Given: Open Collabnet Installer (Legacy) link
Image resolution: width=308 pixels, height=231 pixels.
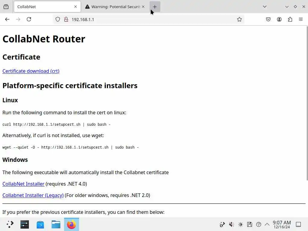Looking at the screenshot, I should pyautogui.click(x=33, y=195).
